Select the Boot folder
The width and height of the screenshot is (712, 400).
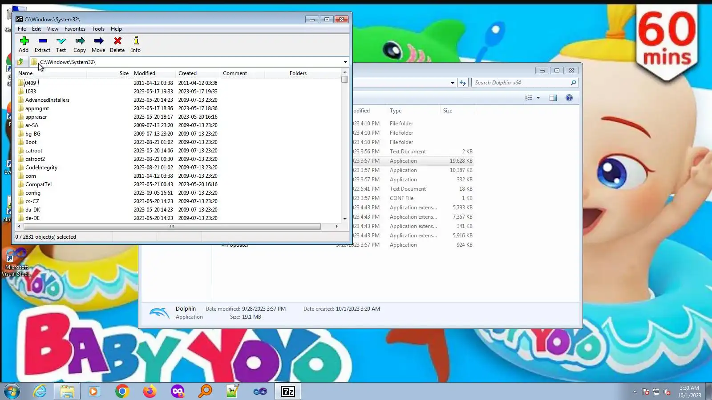point(31,142)
